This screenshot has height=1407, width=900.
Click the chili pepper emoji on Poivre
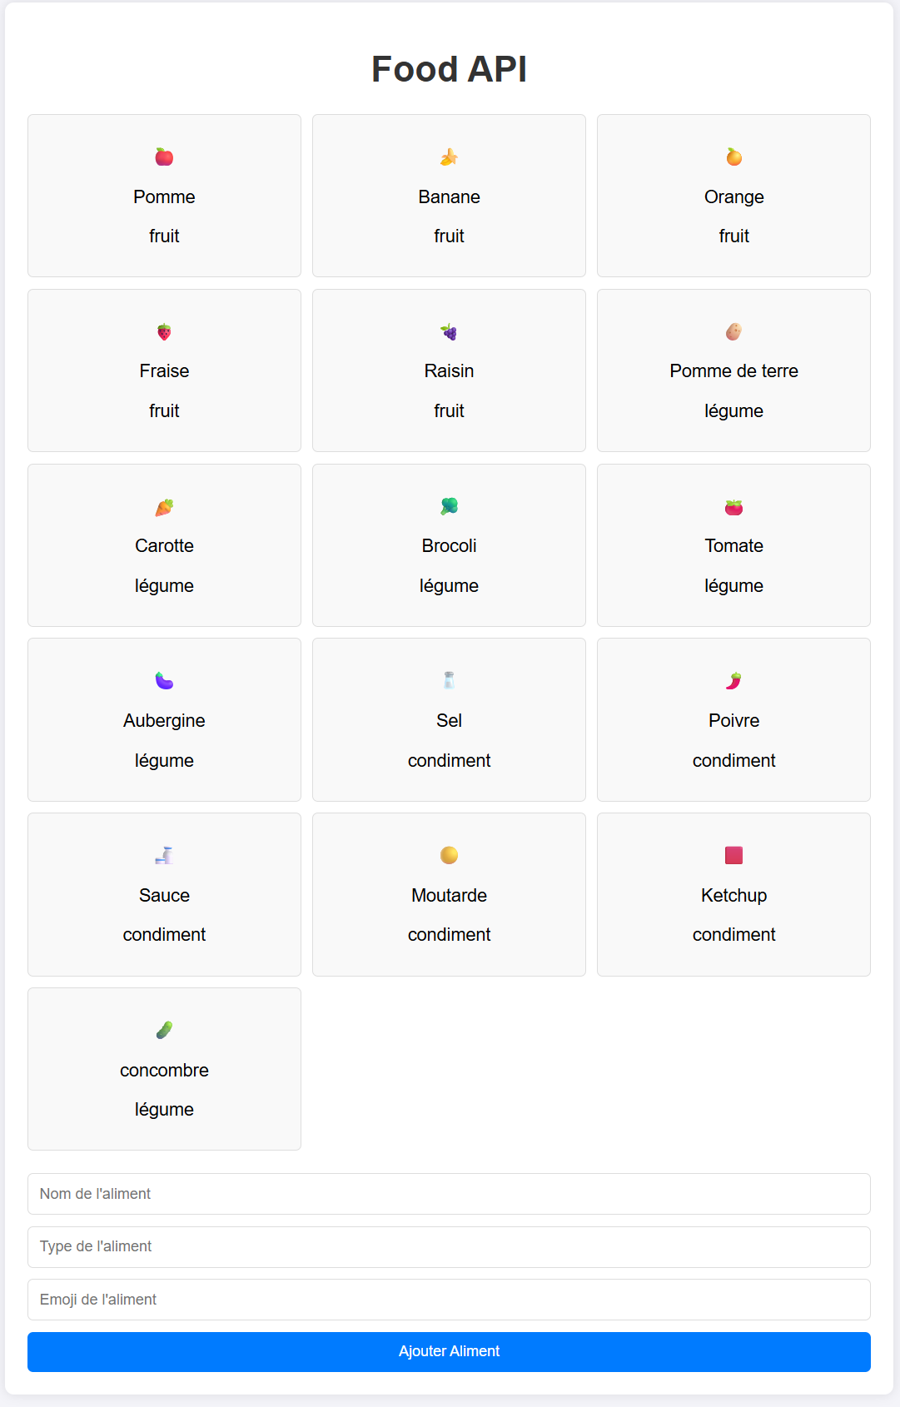click(x=733, y=681)
